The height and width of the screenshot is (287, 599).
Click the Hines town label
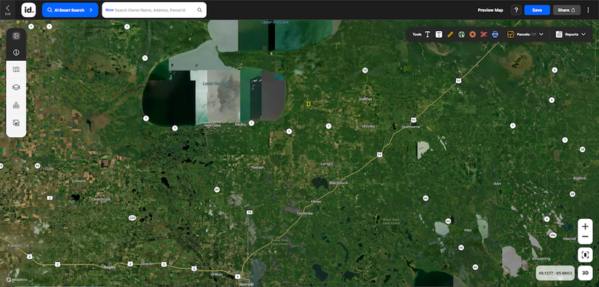click(316, 202)
